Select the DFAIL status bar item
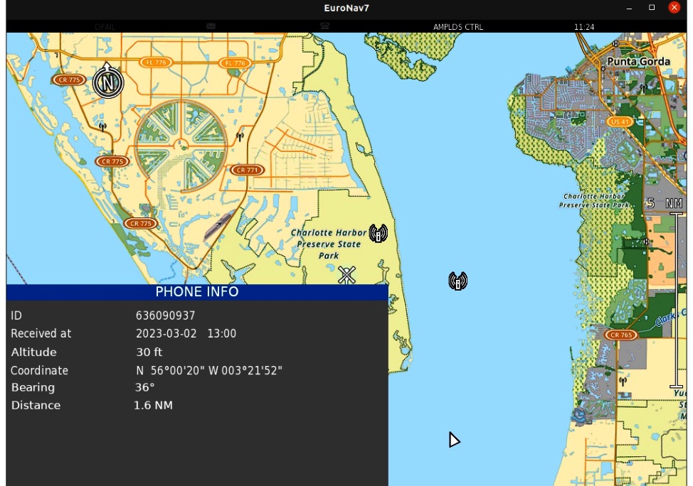Image resolution: width=693 pixels, height=486 pixels. coord(105,27)
